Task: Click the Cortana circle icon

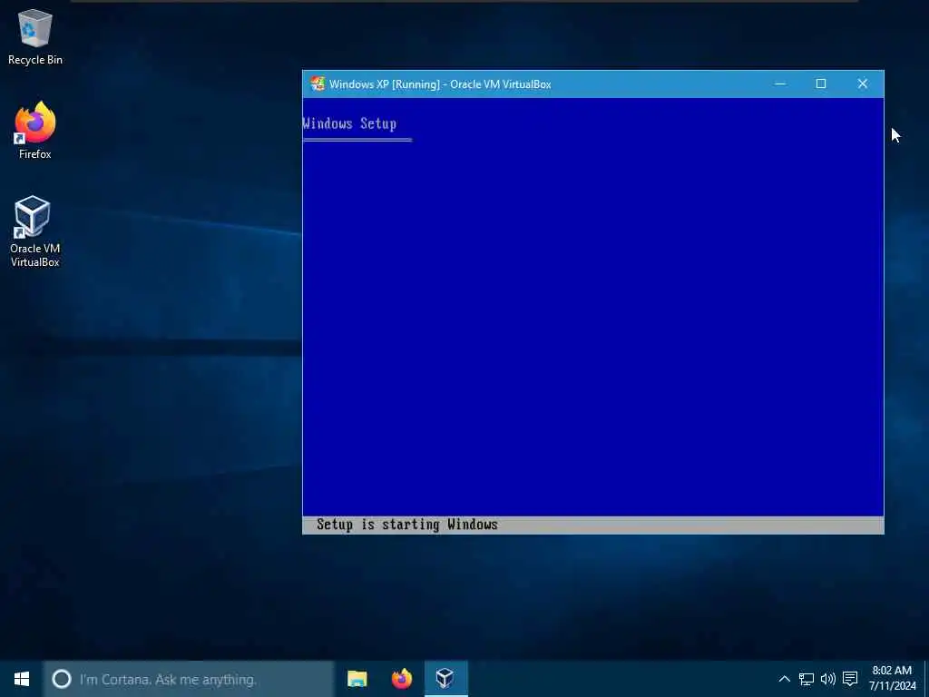Action: tap(62, 679)
